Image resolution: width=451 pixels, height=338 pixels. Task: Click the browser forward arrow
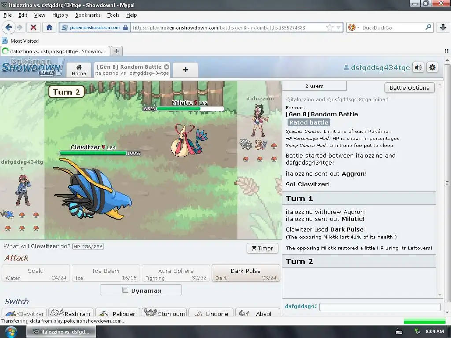click(19, 28)
